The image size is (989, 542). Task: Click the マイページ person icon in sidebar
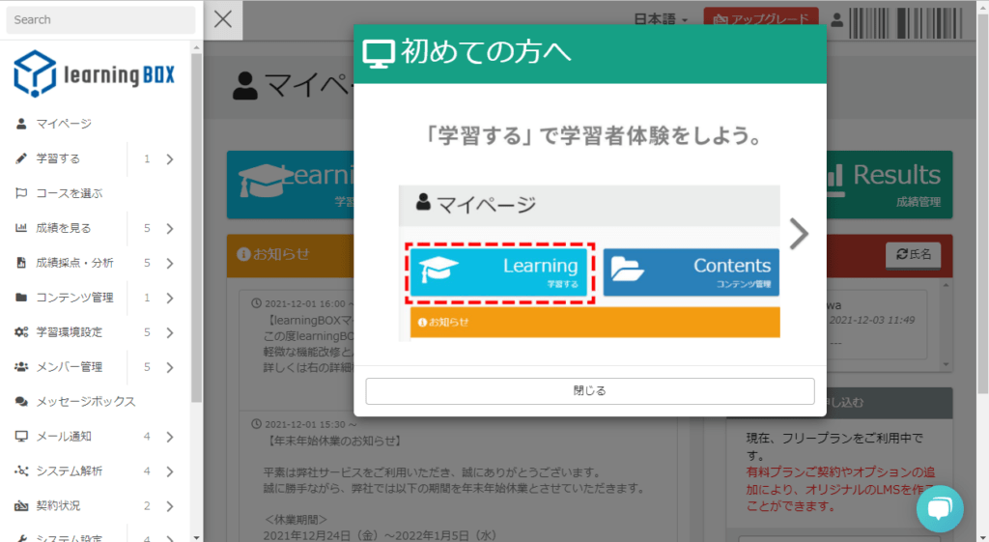coord(21,124)
